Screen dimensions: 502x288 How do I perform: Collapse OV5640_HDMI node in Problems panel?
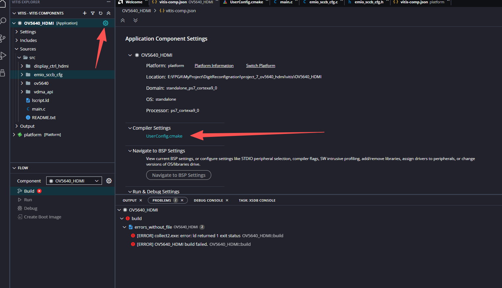[119, 210]
